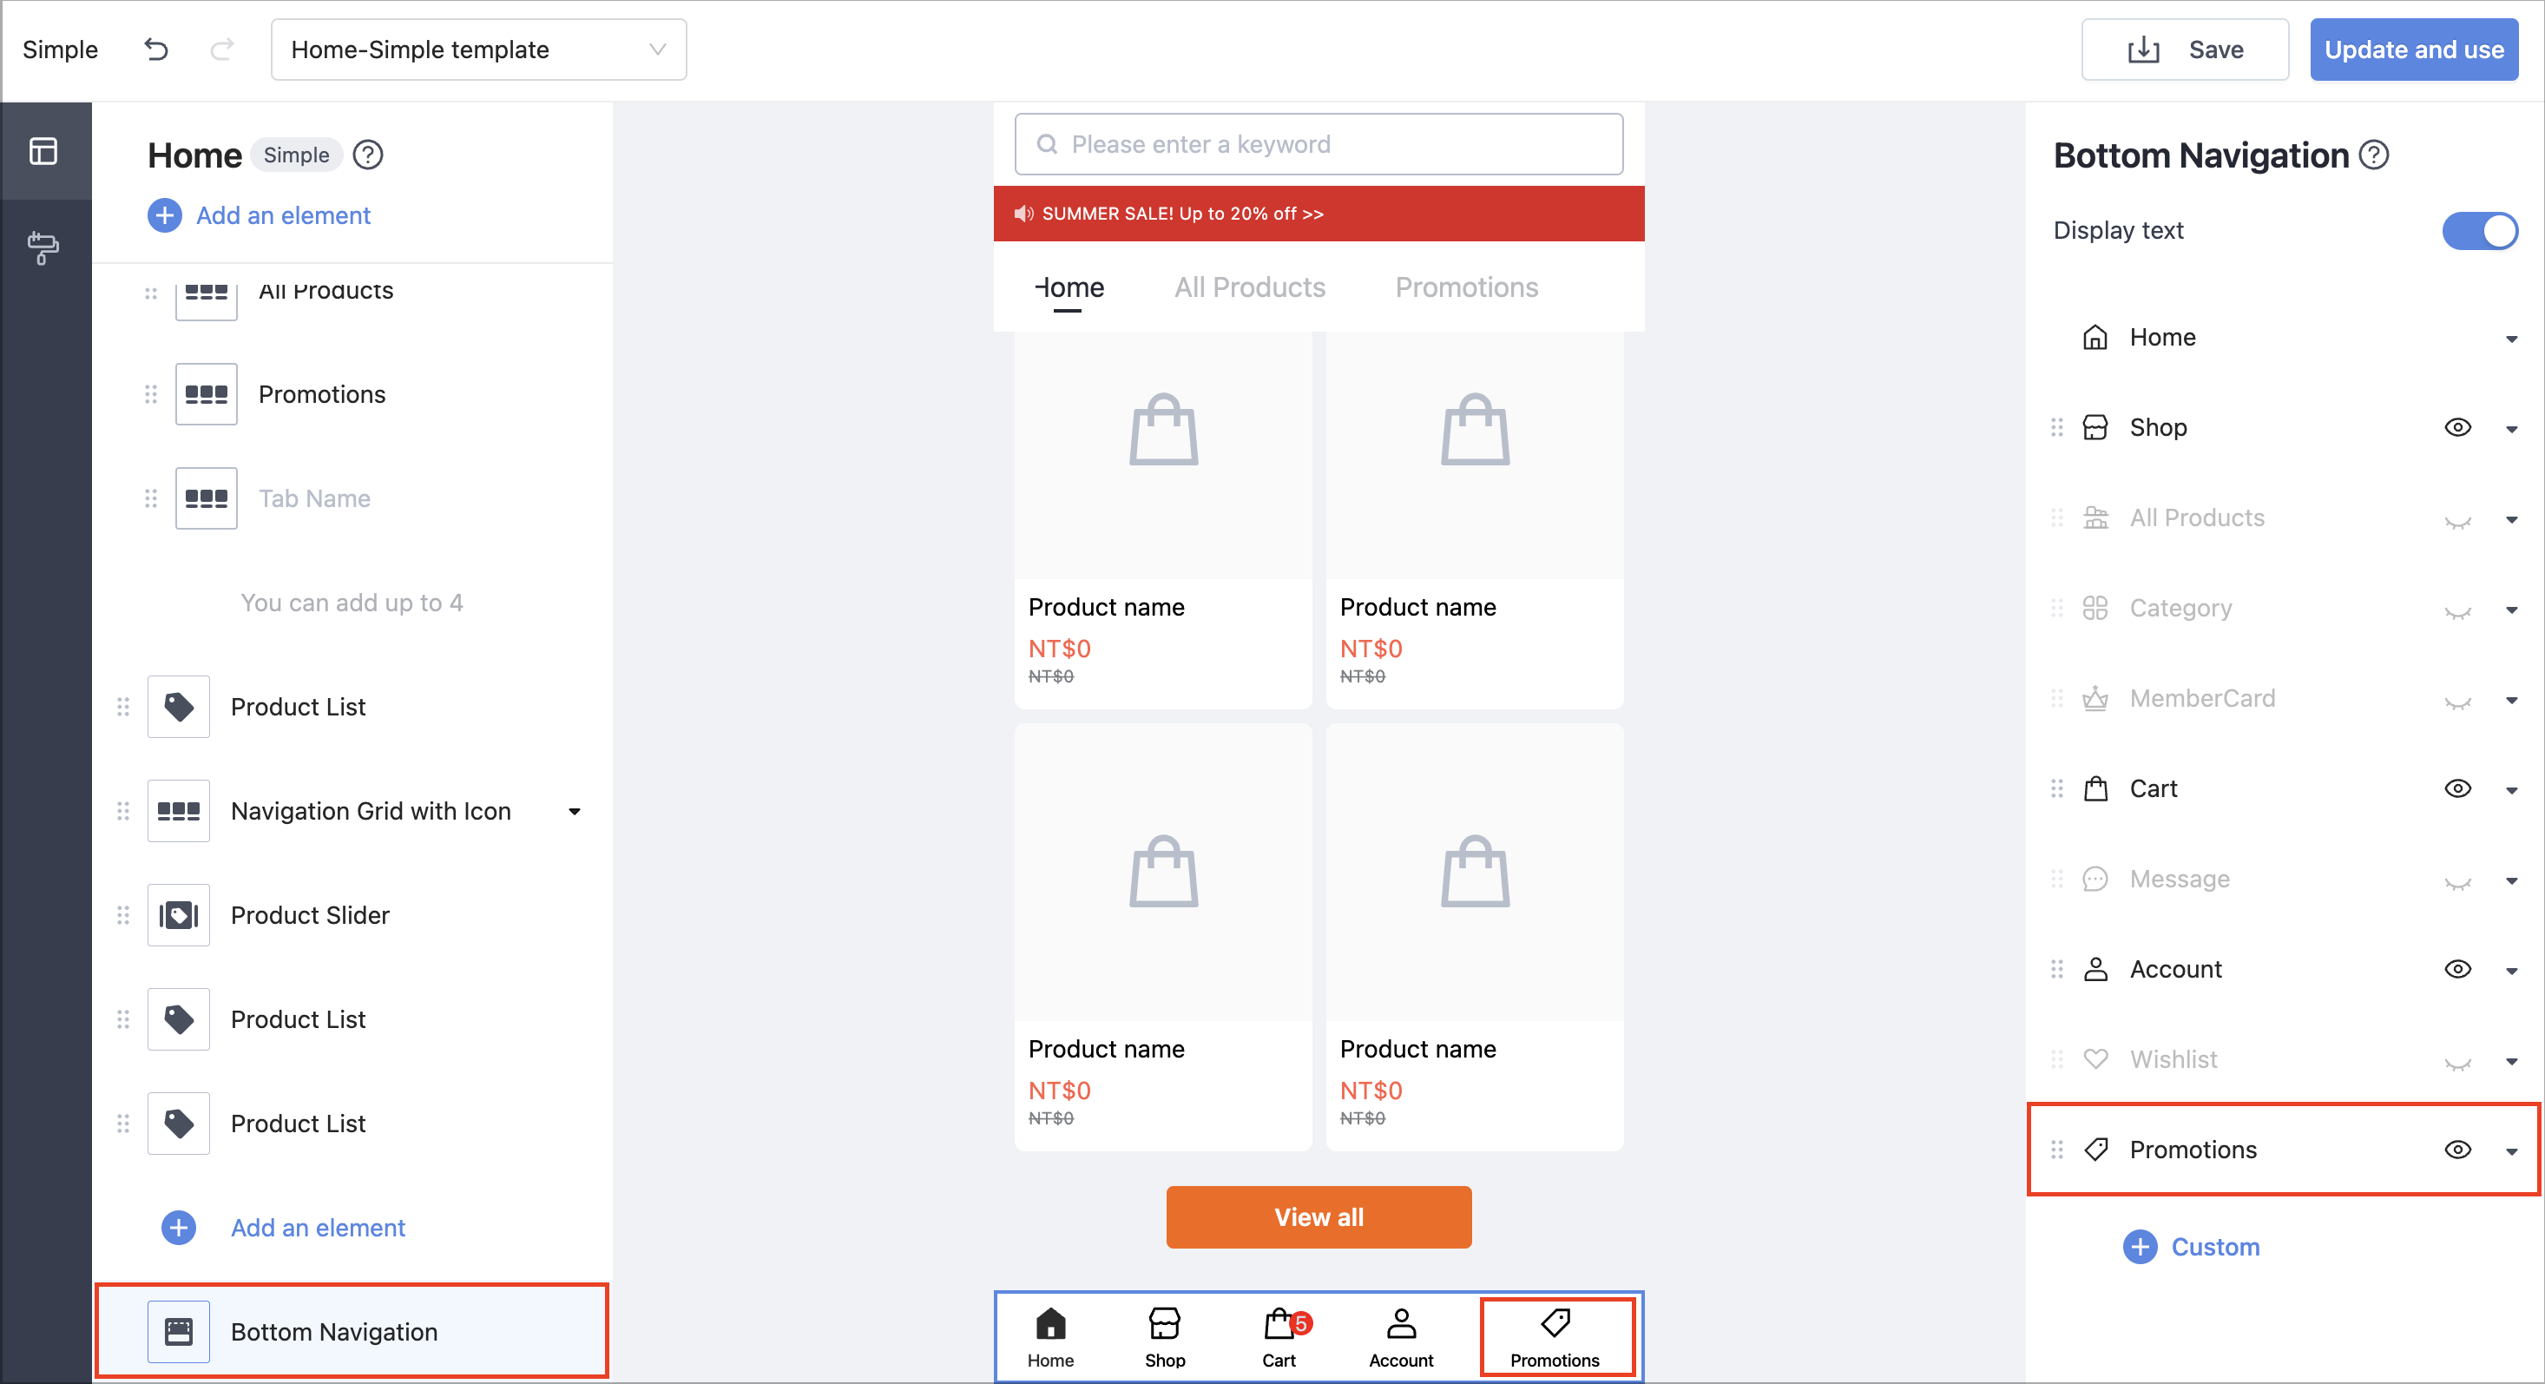The image size is (2545, 1384).
Task: Click the person icon beside Account in settings
Action: (2095, 969)
